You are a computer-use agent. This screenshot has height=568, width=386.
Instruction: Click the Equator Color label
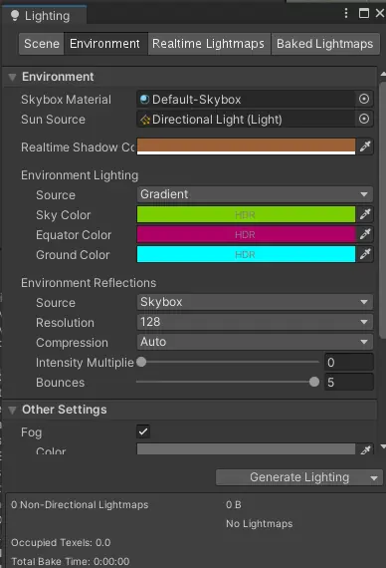(x=74, y=235)
